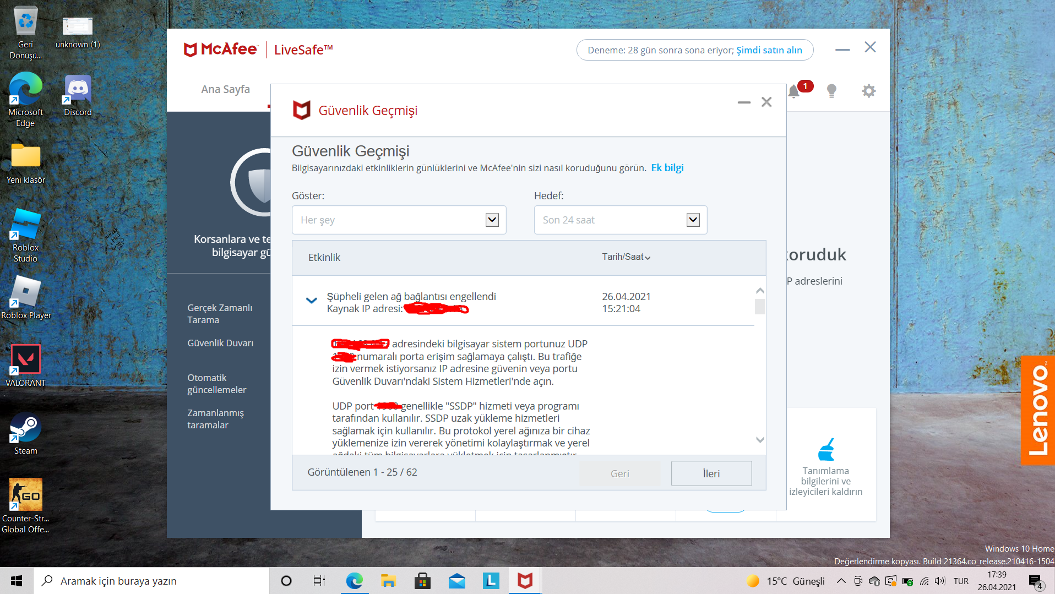
Task: Open the Windows Start menu
Action: tap(17, 581)
